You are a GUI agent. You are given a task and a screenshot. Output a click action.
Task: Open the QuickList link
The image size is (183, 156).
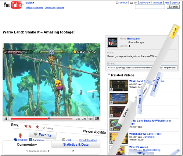(157, 3)
